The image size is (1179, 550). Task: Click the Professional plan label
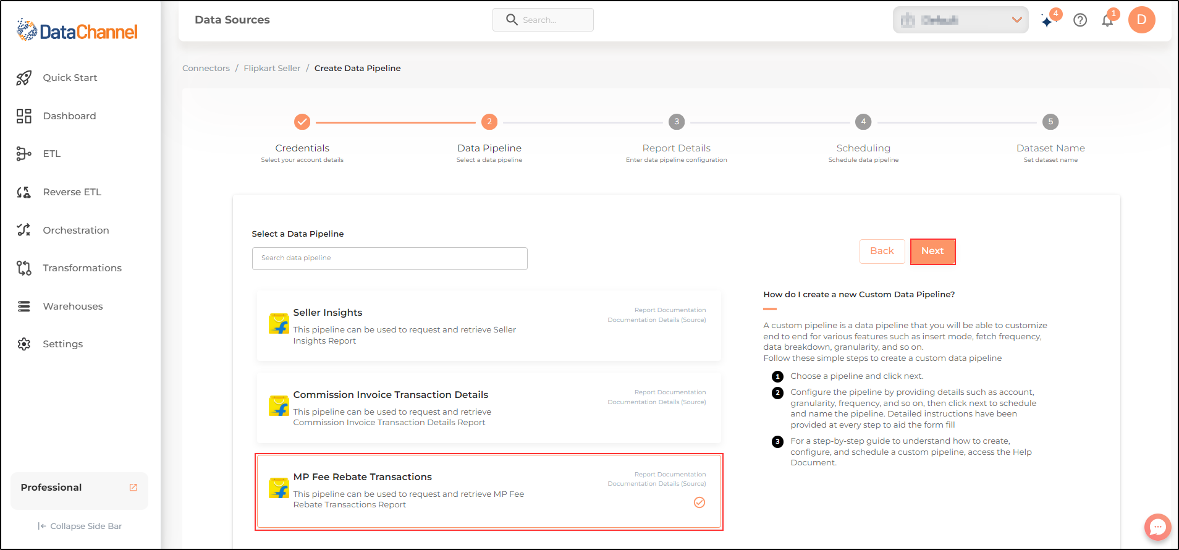point(51,488)
